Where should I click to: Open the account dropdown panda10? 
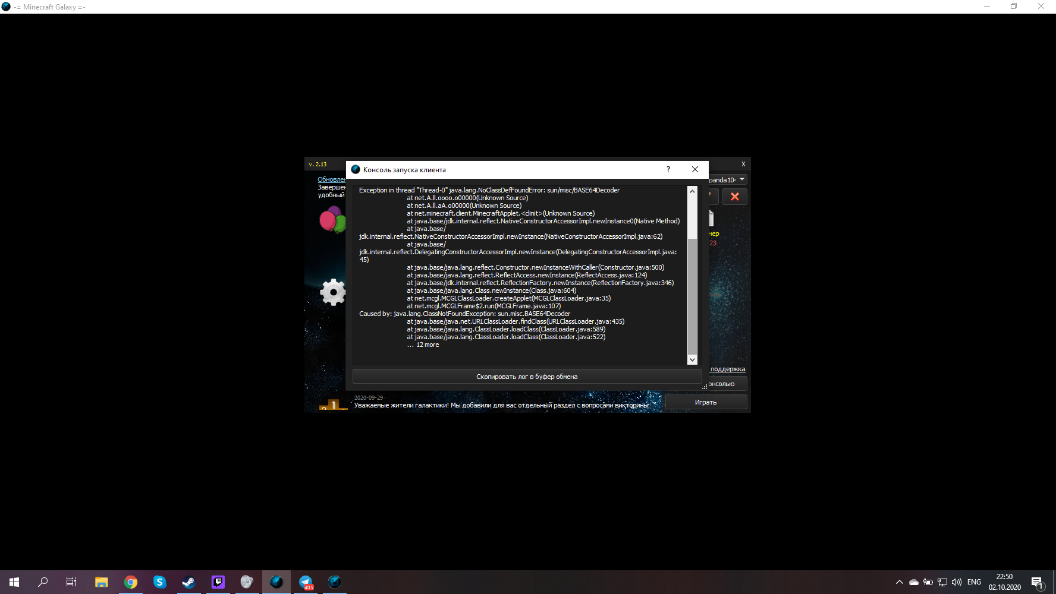728,179
